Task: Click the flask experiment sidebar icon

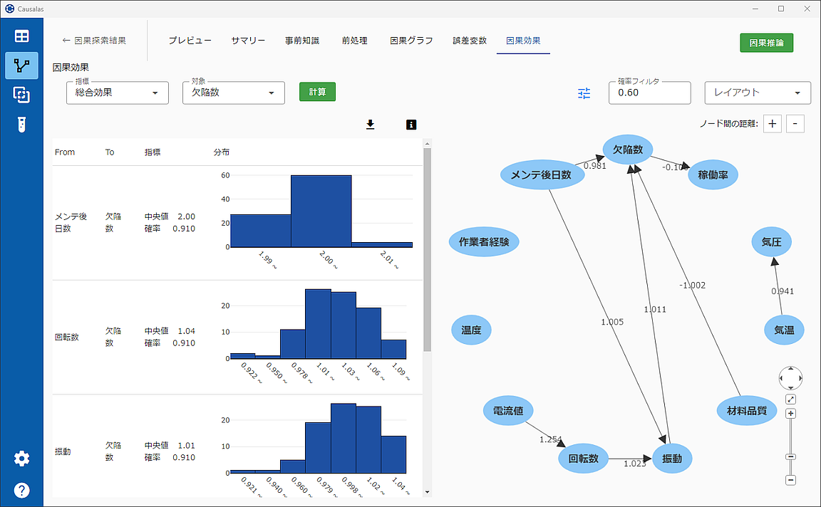Action: tap(21, 125)
